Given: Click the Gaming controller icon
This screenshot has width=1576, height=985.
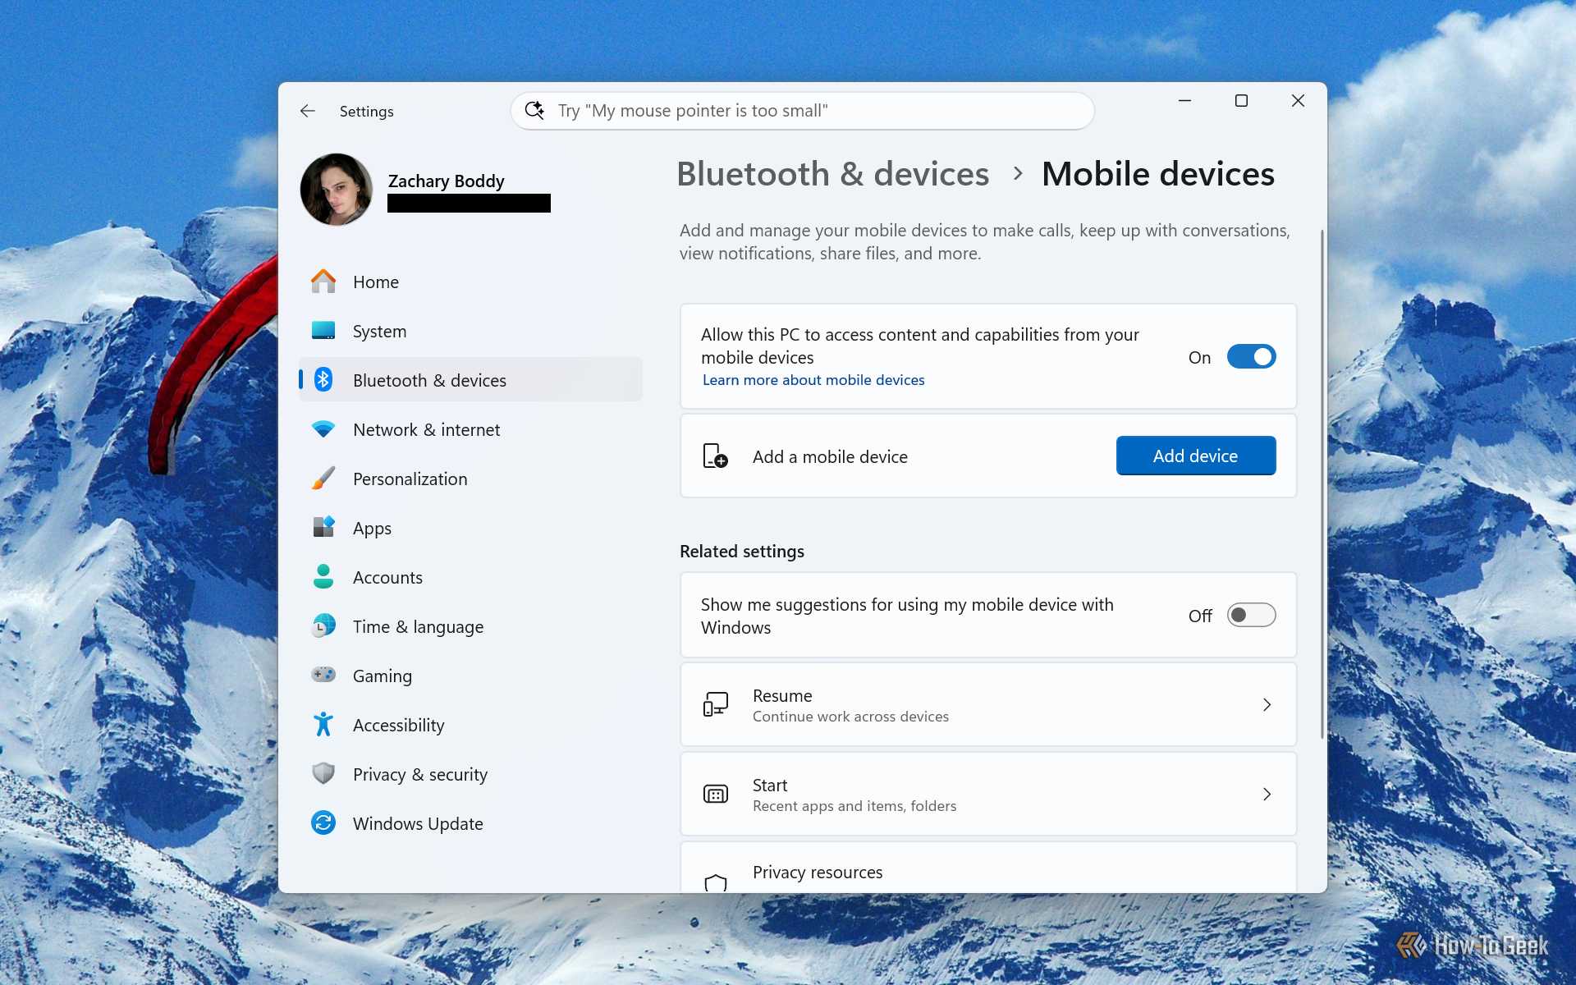Looking at the screenshot, I should click(x=323, y=675).
